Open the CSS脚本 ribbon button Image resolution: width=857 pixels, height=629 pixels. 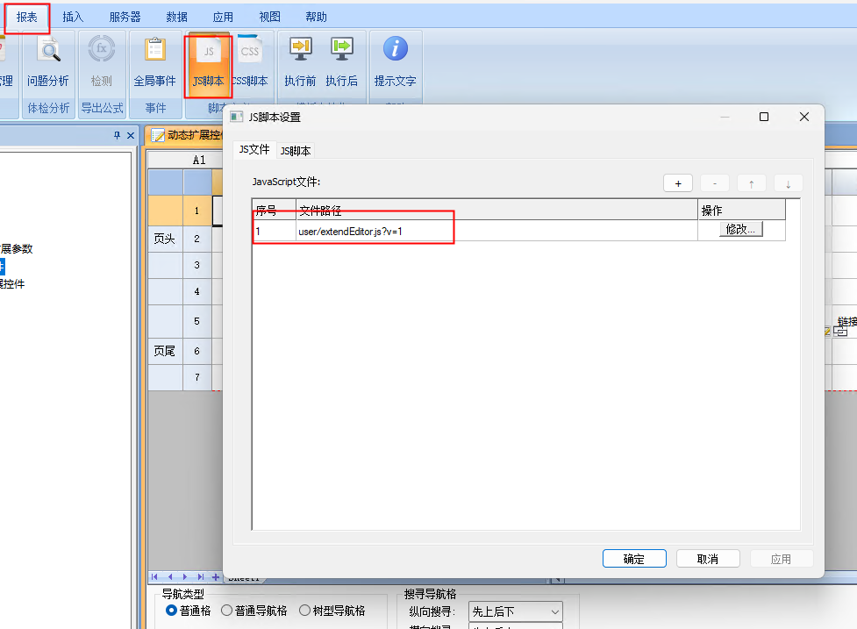[250, 61]
